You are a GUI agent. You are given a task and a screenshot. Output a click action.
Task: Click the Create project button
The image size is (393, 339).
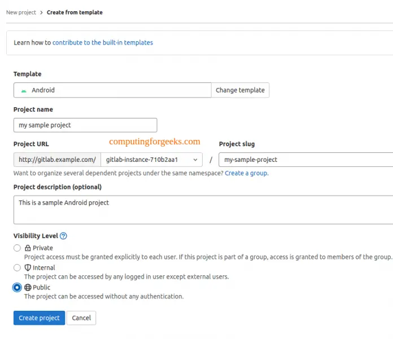point(39,318)
